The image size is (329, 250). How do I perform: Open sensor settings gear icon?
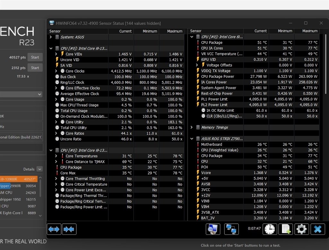point(301,229)
